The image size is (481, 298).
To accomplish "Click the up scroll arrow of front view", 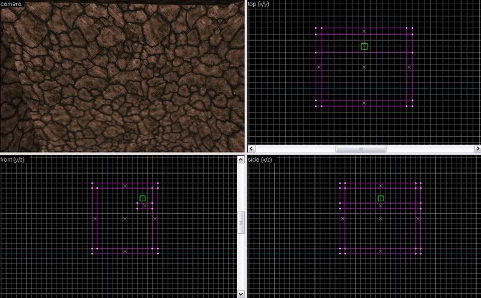I will click(x=242, y=160).
